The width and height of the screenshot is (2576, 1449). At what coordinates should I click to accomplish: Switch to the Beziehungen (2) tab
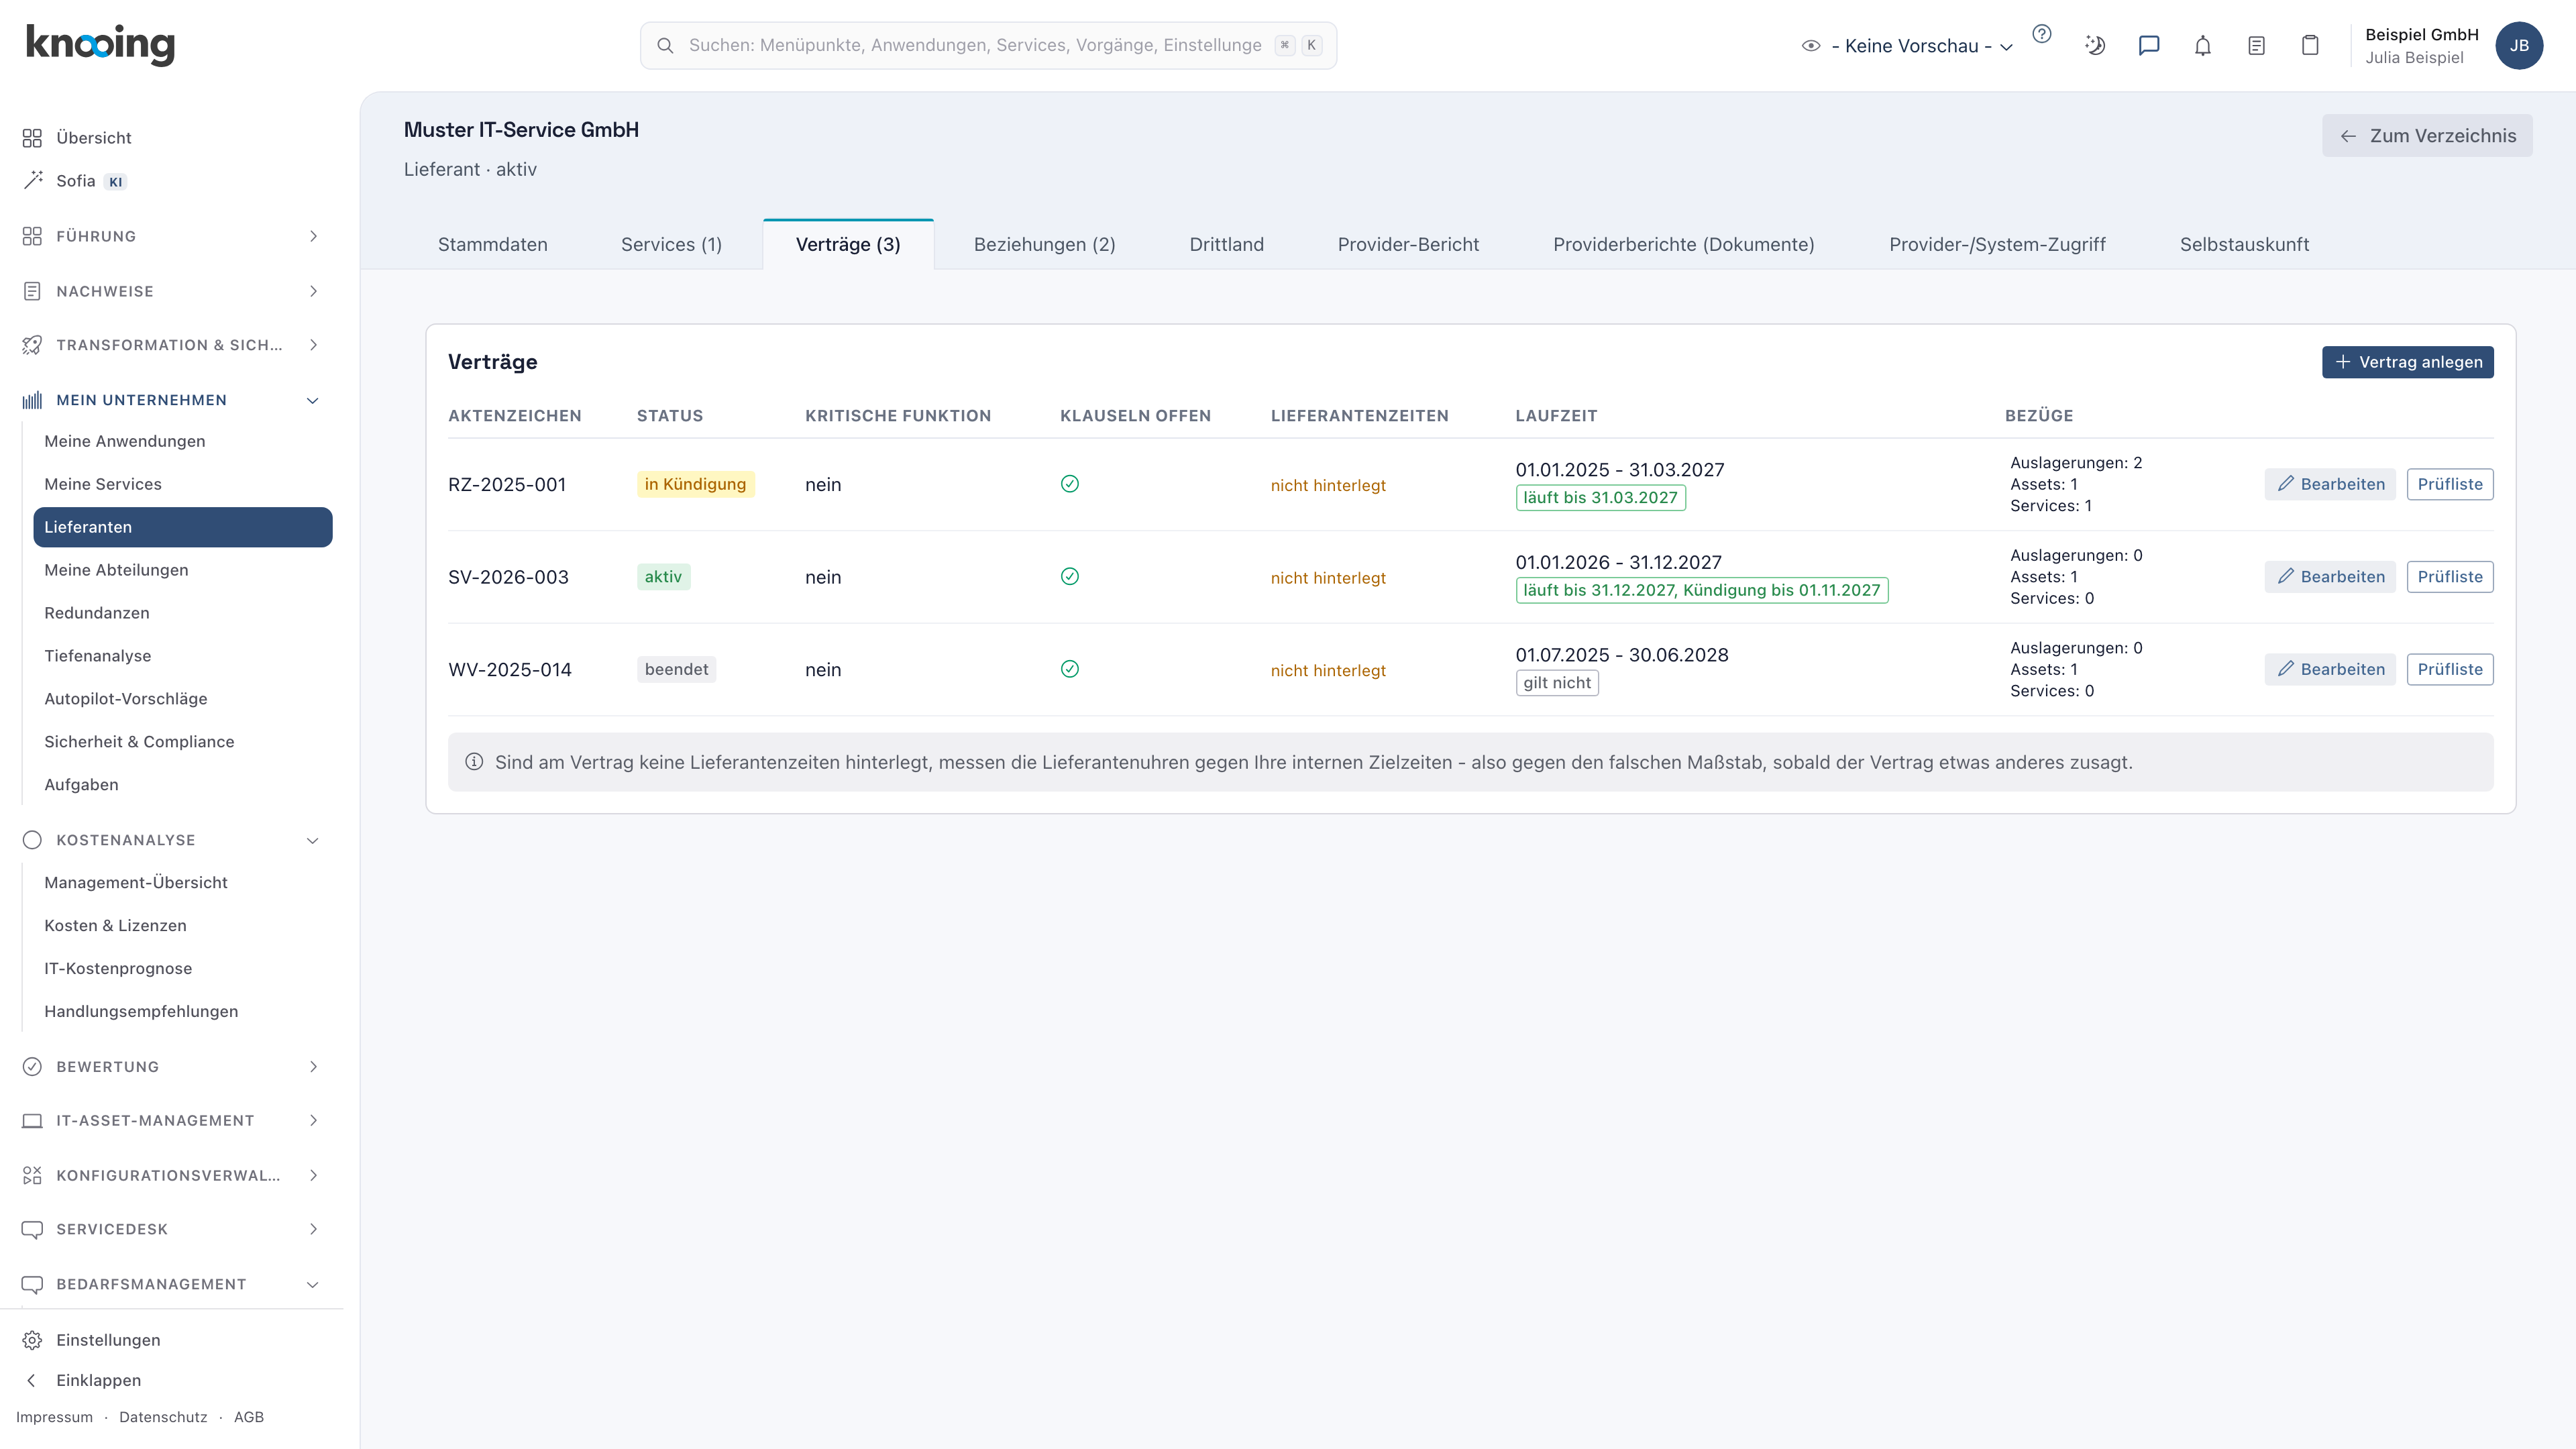tap(1044, 244)
